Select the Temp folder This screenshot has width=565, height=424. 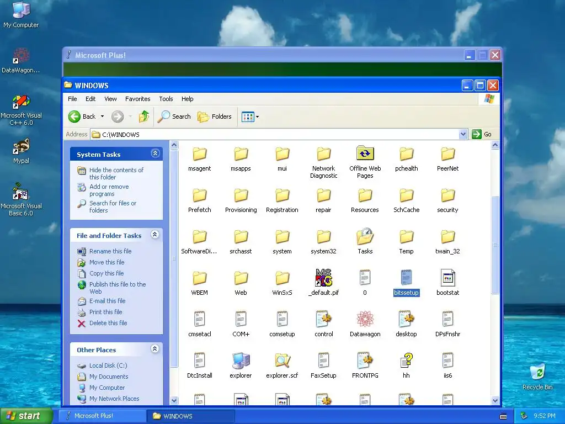click(407, 242)
